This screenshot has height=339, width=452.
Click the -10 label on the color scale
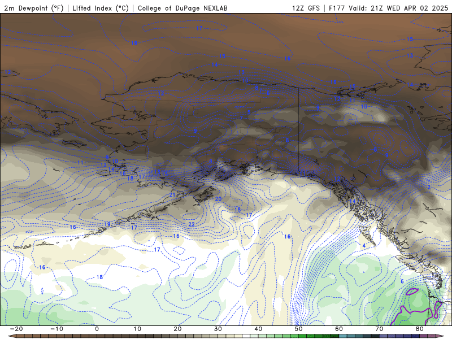click(56, 329)
